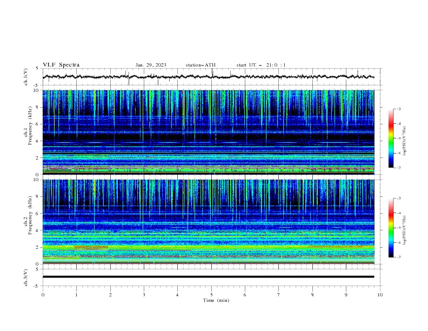Click the "4" kHz tick on ch.1 frequency axis
This screenshot has width=428, height=331.
[37, 141]
